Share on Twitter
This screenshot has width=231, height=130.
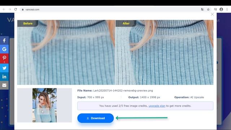4,68
